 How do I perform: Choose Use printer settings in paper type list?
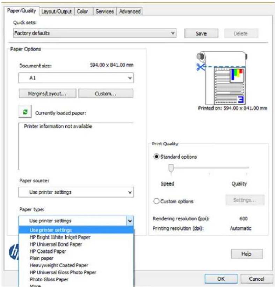76,230
